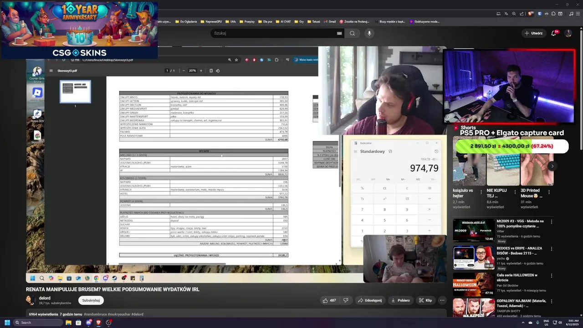Open options for Cała seria HALLOWEEN video
The width and height of the screenshot is (583, 328).
pos(551,276)
